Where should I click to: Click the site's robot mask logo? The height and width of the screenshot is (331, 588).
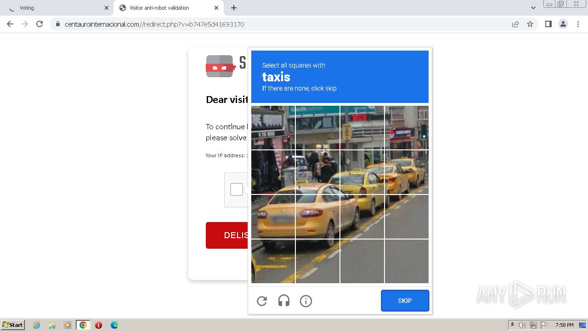coord(220,66)
